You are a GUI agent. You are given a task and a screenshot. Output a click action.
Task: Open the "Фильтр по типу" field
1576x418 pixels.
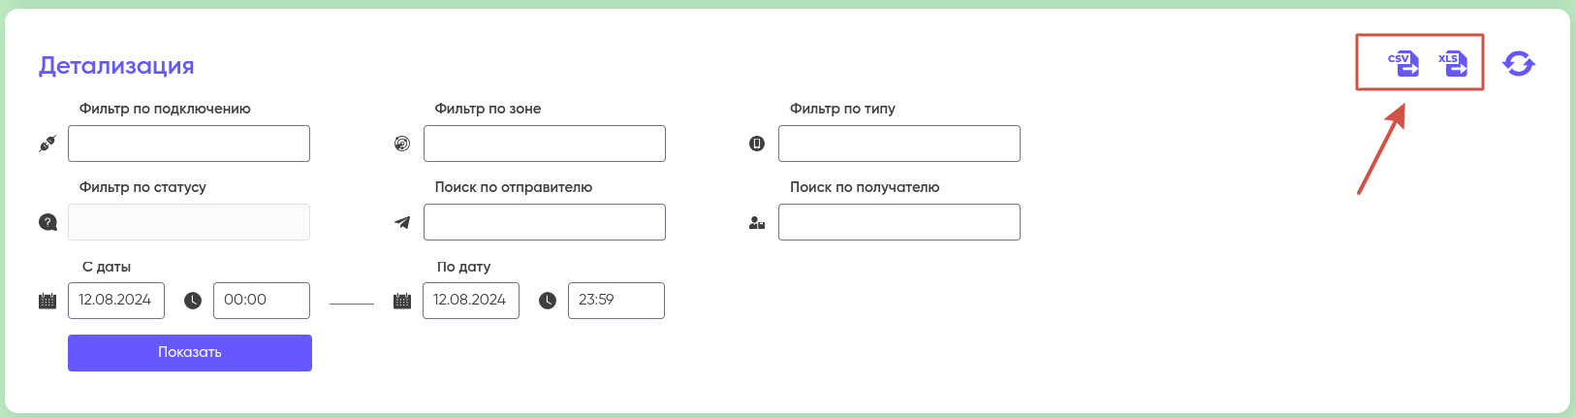click(899, 144)
